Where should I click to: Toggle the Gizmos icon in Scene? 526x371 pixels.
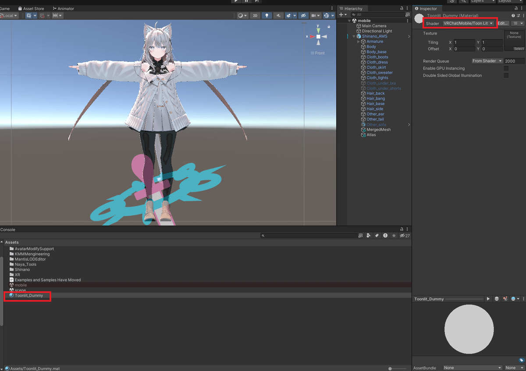click(326, 15)
